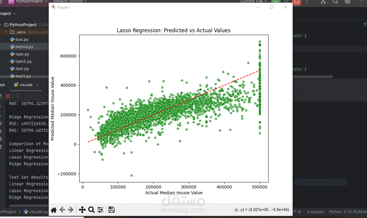This screenshot has height=218, width=367.
Task: Activate the Zoom to rectangle tool
Action: tap(91, 210)
